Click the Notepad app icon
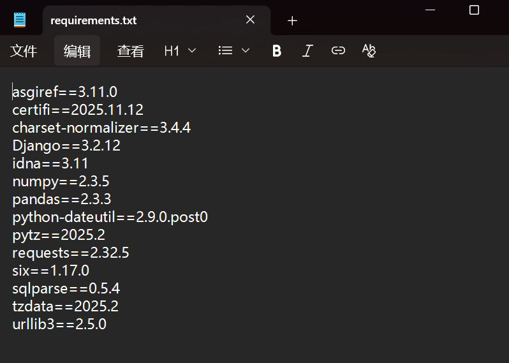509x363 pixels. 20,20
